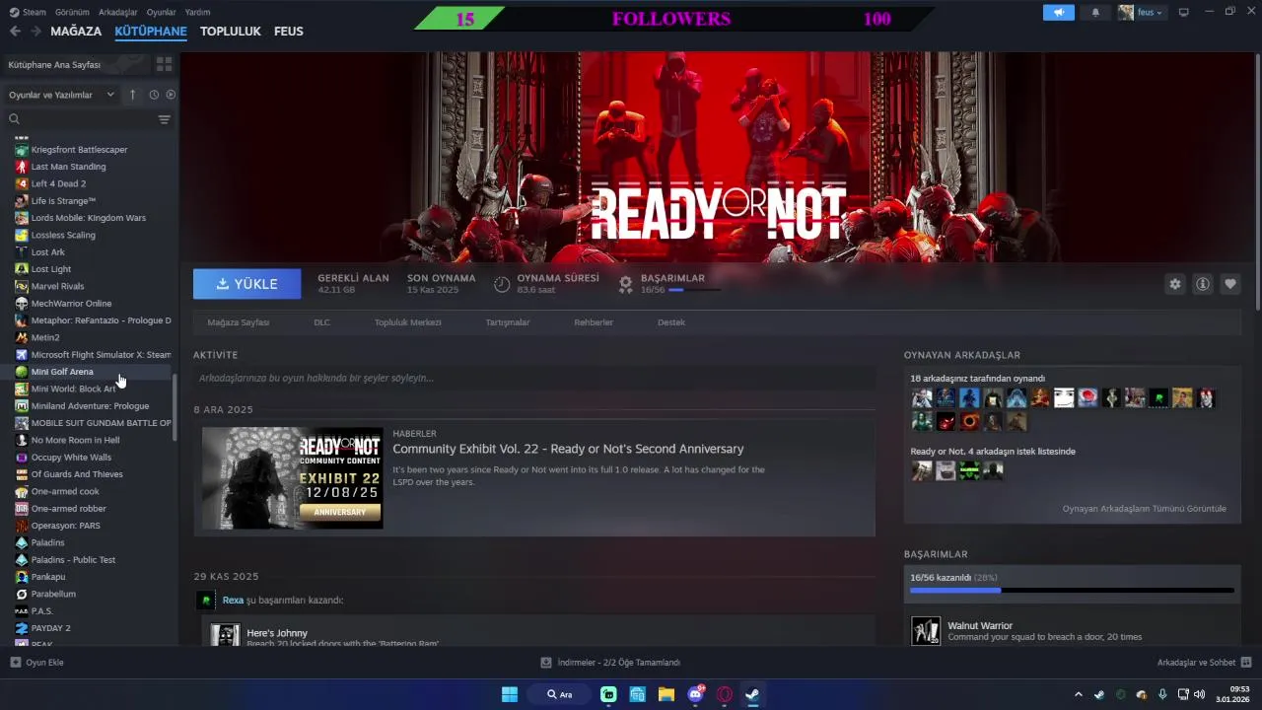Open Topluluk Merkezi link
Screen dimensions: 1262x710
pos(407,322)
